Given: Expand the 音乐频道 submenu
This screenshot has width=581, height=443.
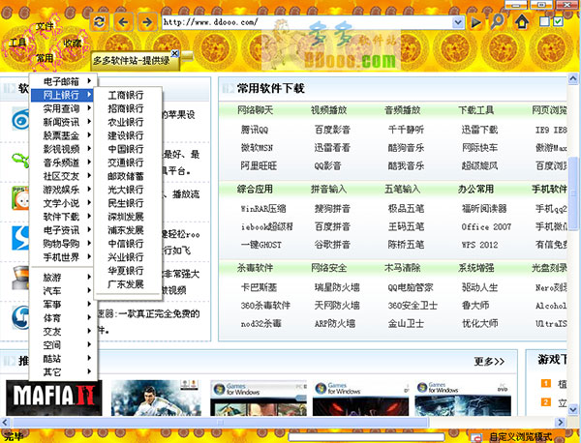Looking at the screenshot, I should point(63,162).
